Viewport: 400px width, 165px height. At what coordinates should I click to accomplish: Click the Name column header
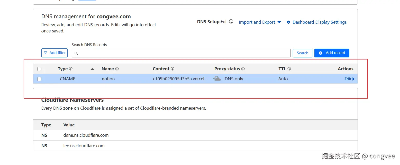(x=108, y=69)
